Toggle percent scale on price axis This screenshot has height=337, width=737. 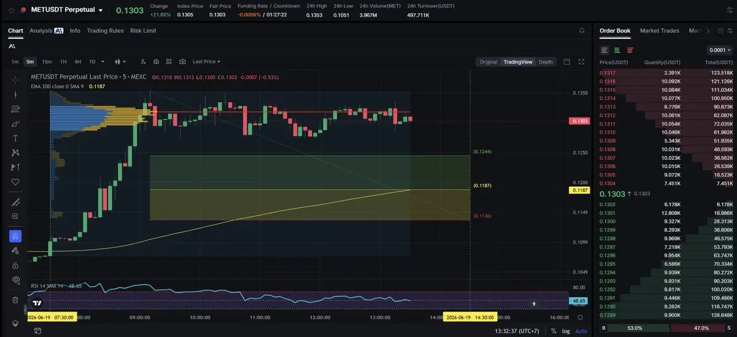[553, 331]
